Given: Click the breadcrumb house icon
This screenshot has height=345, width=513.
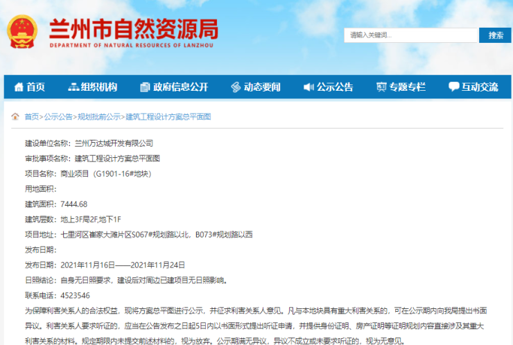Looking at the screenshot, I should pyautogui.click(x=15, y=116).
